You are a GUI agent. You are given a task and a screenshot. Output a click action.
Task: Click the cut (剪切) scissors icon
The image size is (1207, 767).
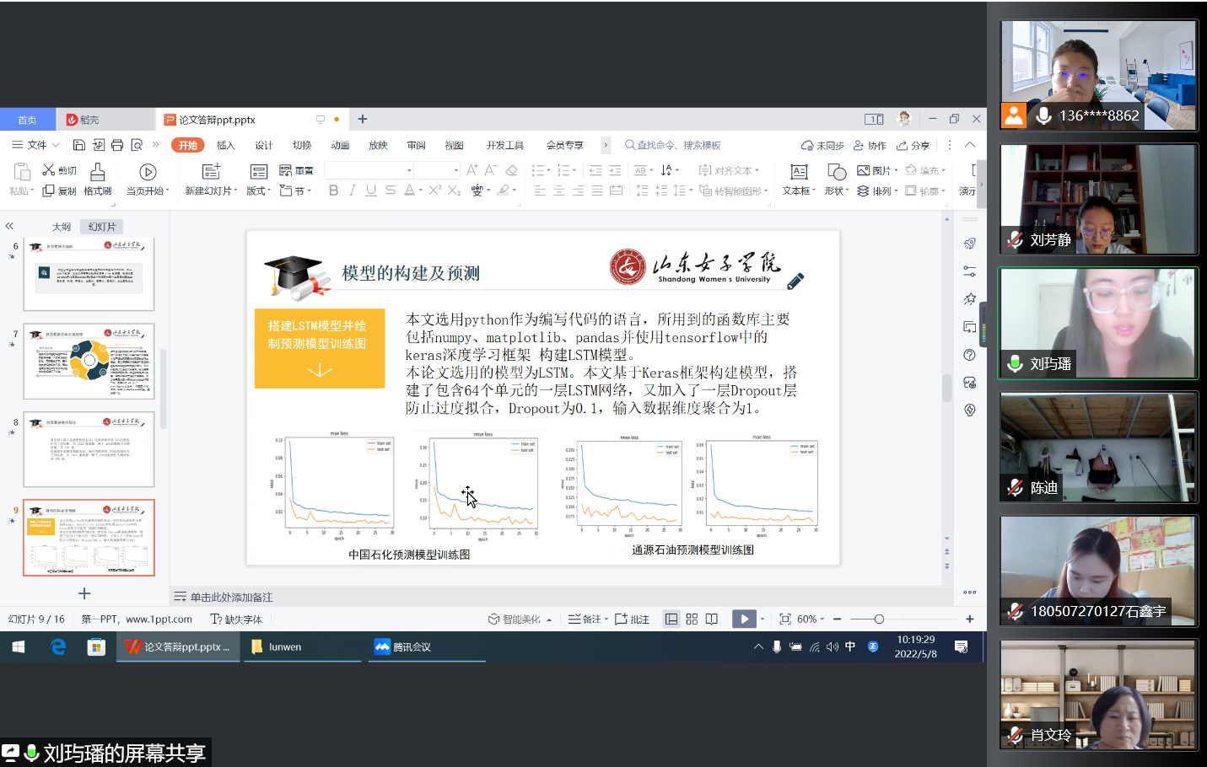click(49, 170)
